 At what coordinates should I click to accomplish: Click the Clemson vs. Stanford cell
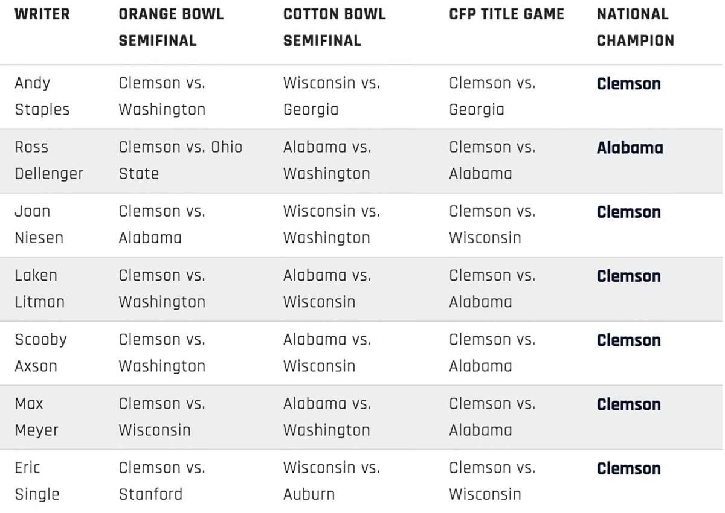click(x=161, y=480)
